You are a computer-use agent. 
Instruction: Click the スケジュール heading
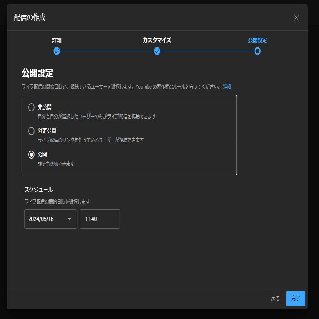pos(38,190)
